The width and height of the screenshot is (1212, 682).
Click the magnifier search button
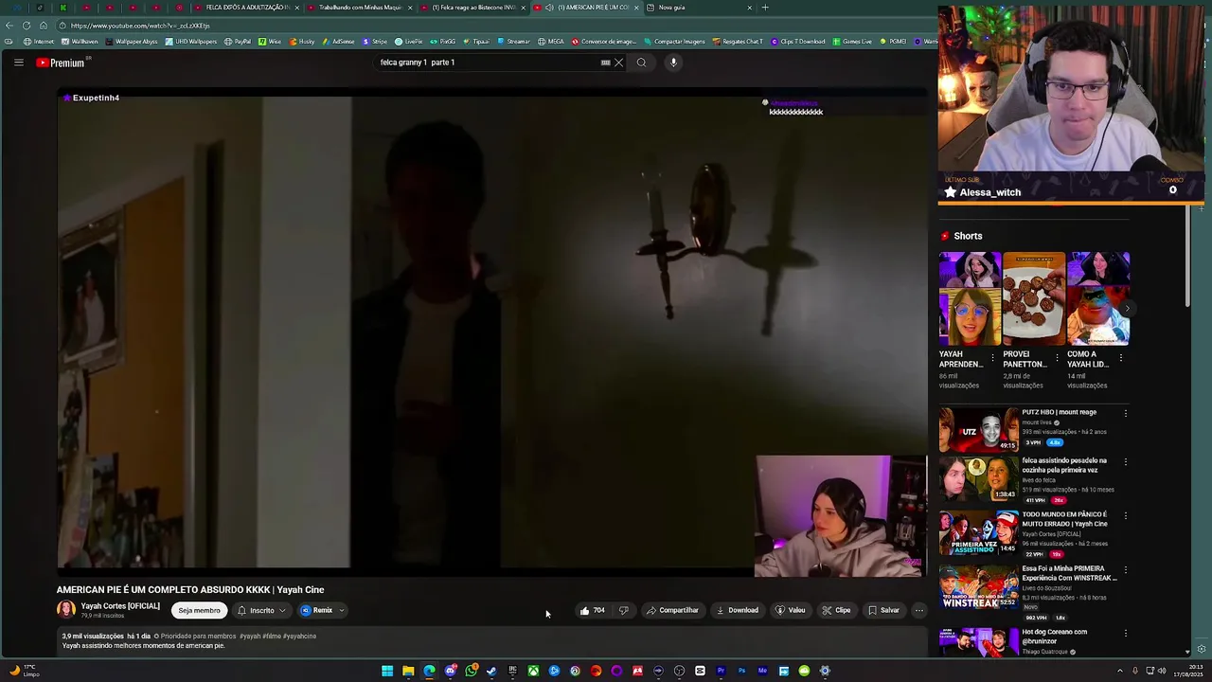click(641, 63)
